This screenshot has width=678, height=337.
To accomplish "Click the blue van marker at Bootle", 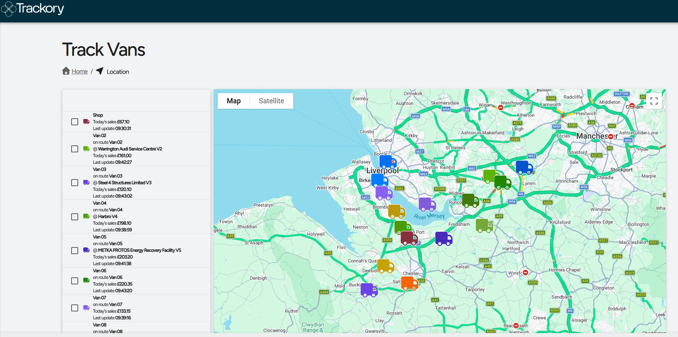I will tap(388, 162).
